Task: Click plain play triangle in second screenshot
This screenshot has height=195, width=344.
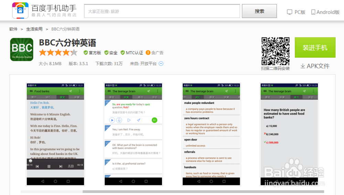Action: tap(129, 120)
